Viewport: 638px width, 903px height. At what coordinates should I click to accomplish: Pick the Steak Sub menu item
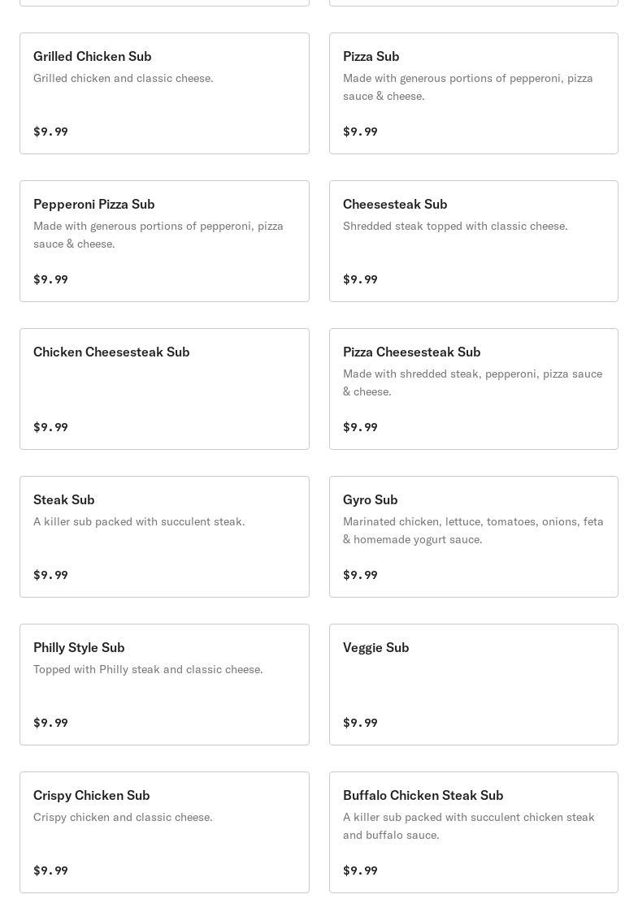click(164, 537)
